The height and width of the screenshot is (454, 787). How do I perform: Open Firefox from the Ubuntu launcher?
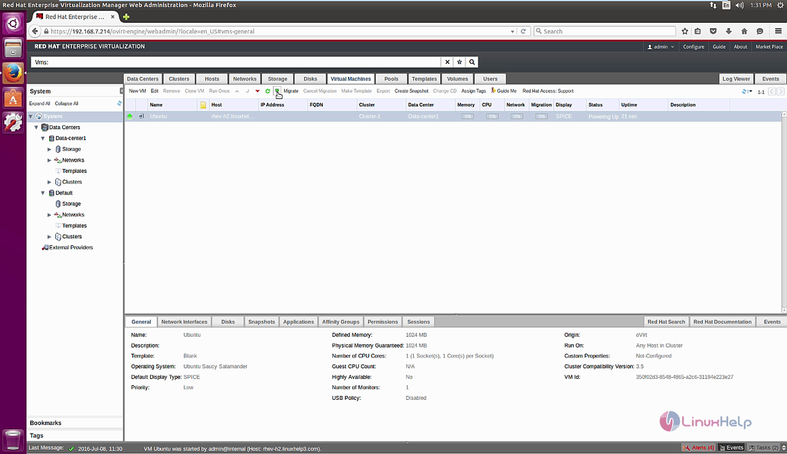coord(13,73)
